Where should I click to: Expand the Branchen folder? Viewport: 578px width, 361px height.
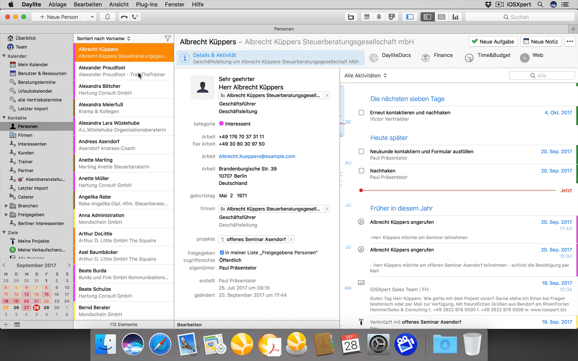[6, 206]
